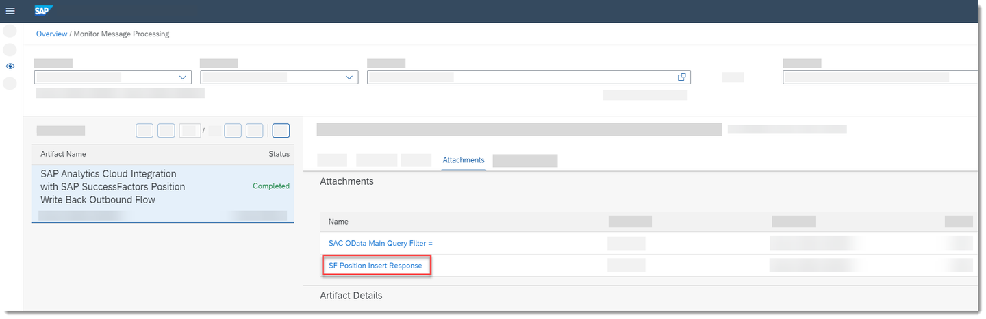Click the Status column header
Viewport: 986px width, 319px height.
(x=279, y=154)
